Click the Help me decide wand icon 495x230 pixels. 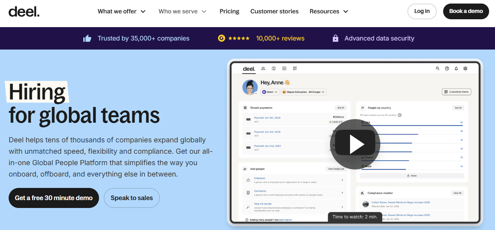pos(248,206)
